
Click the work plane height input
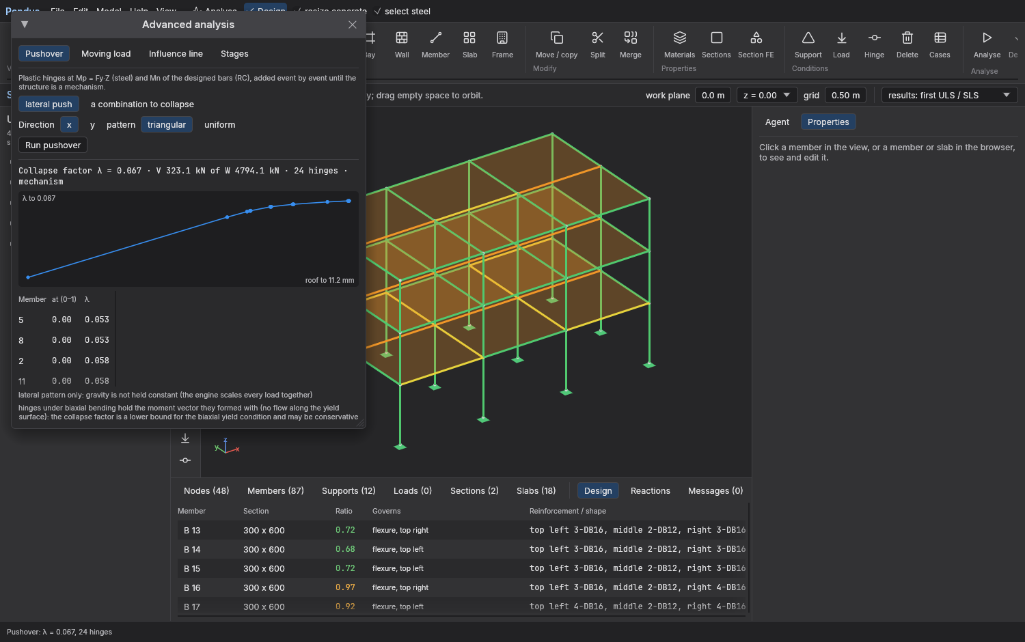(x=713, y=96)
